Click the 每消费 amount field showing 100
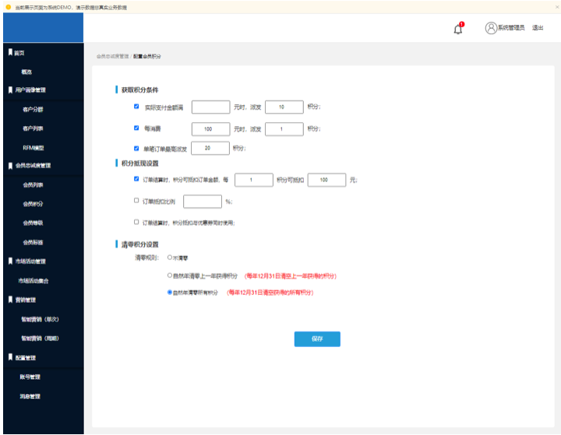This screenshot has width=561, height=435. (x=210, y=129)
